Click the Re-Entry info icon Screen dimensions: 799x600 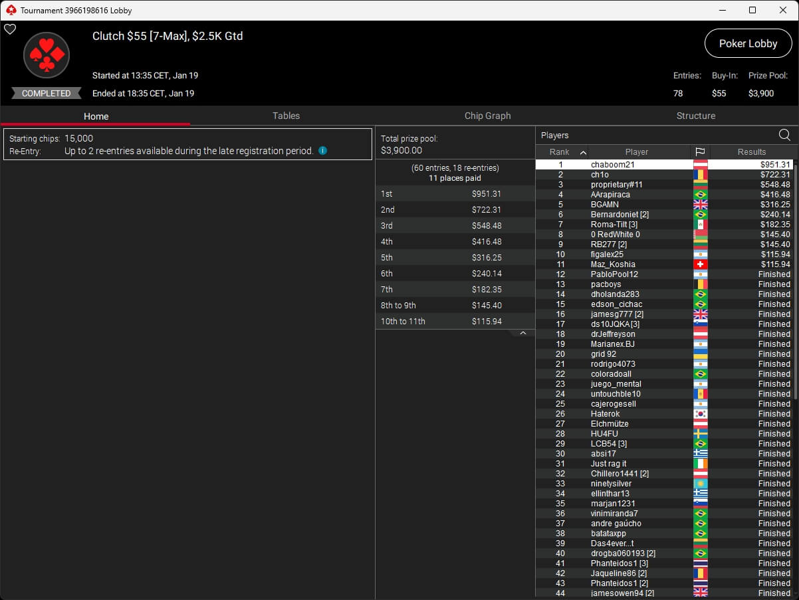pos(322,151)
